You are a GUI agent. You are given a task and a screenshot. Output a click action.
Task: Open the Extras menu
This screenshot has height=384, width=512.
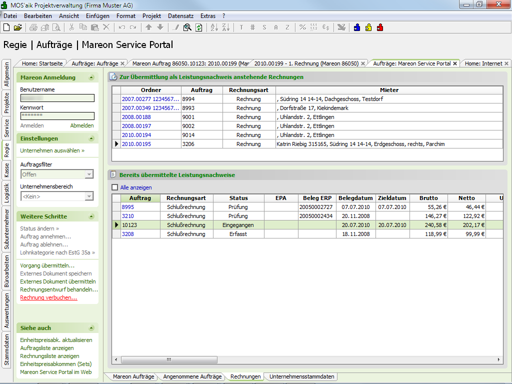[208, 15]
